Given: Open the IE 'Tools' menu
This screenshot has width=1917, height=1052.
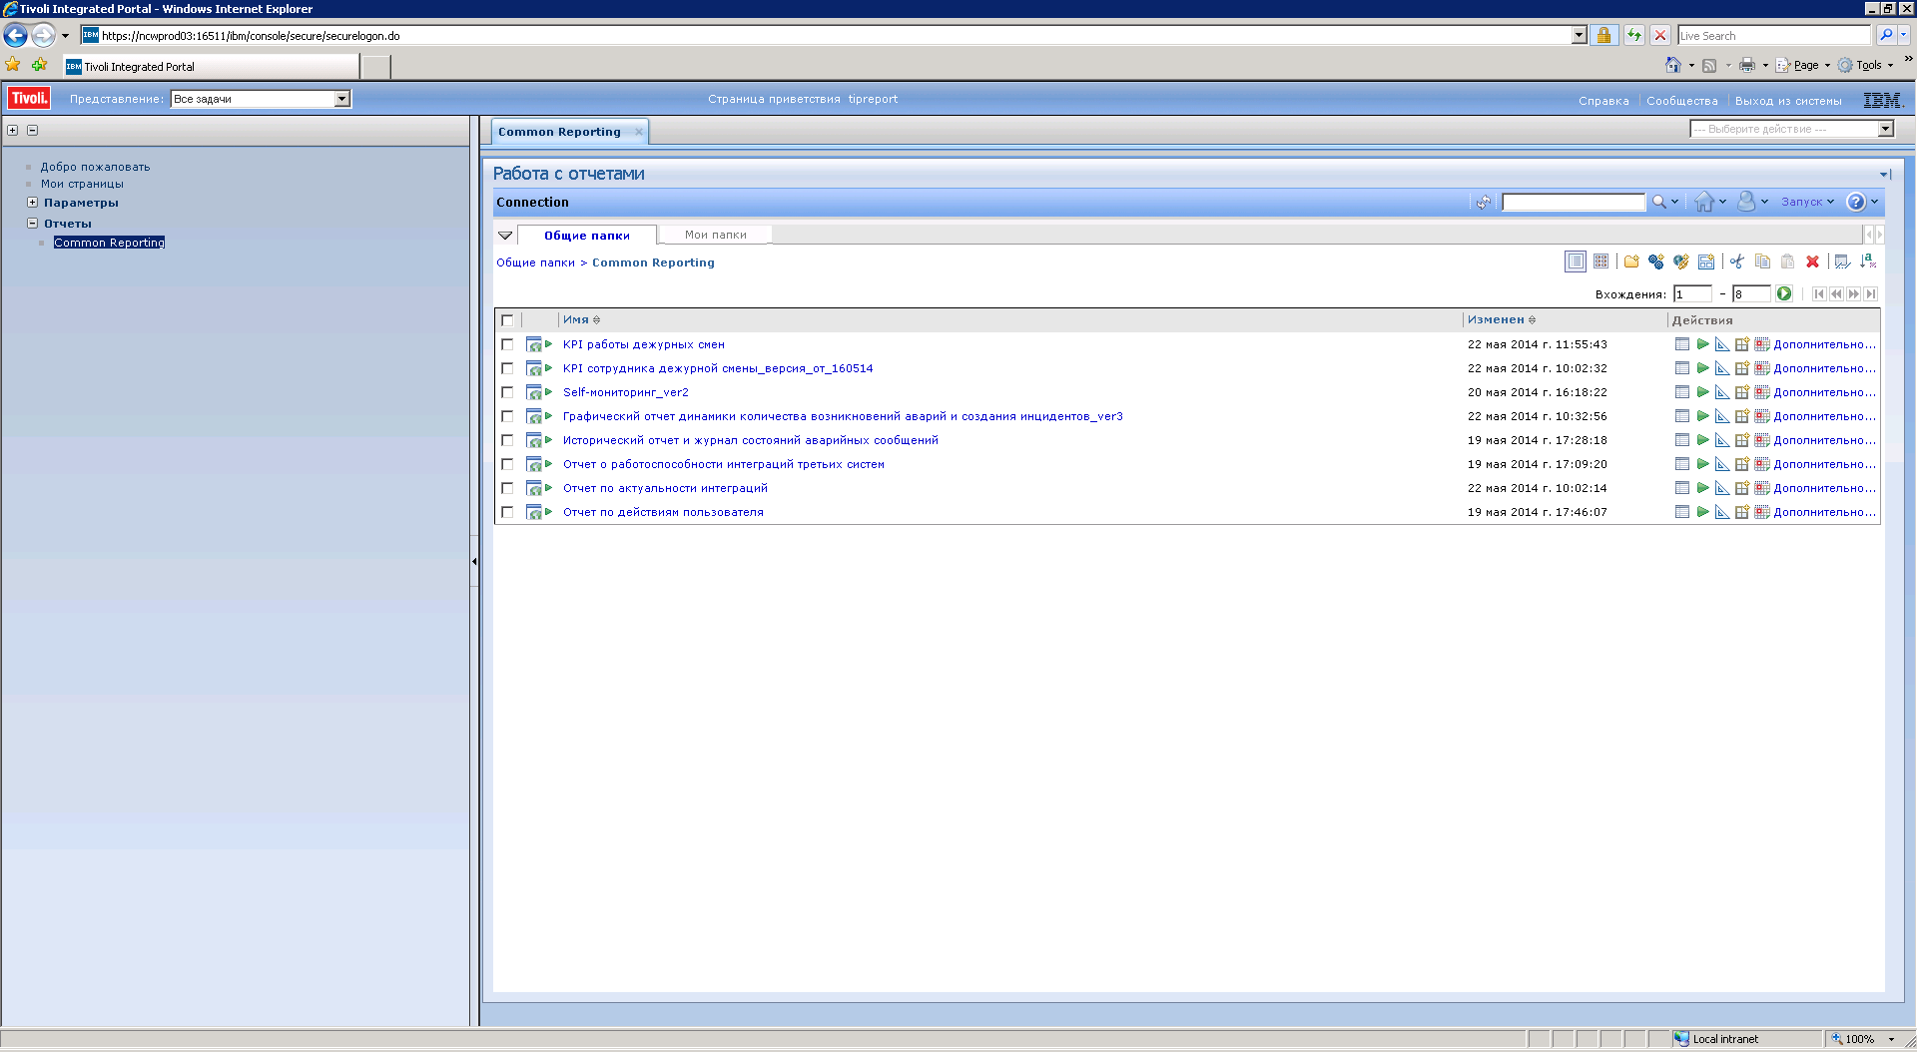Looking at the screenshot, I should click(x=1865, y=65).
